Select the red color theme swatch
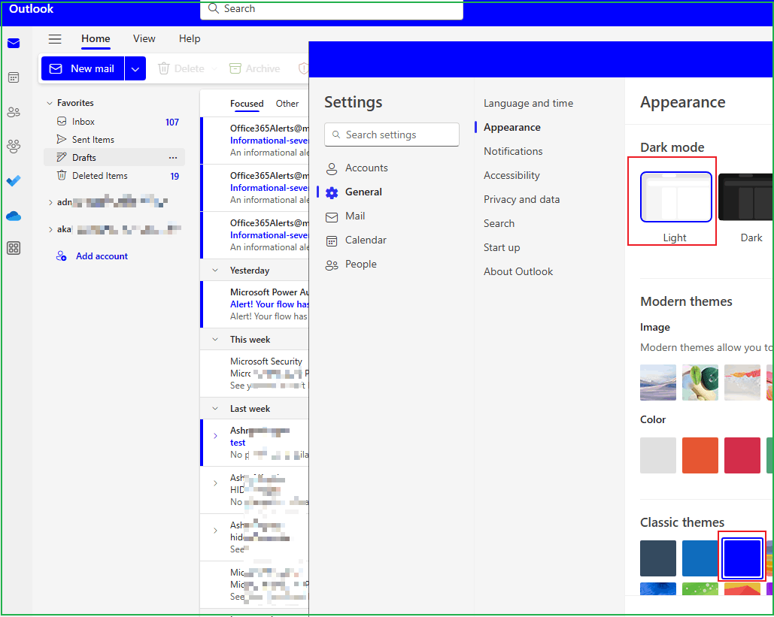 (x=742, y=455)
